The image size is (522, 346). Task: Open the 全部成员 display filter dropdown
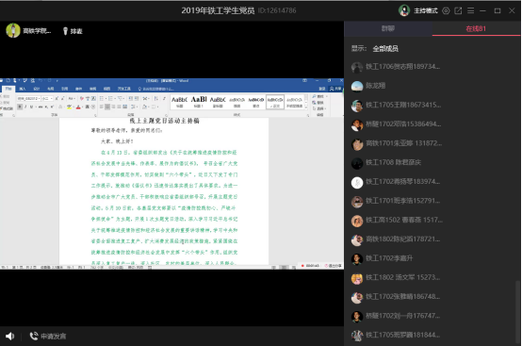[385, 49]
